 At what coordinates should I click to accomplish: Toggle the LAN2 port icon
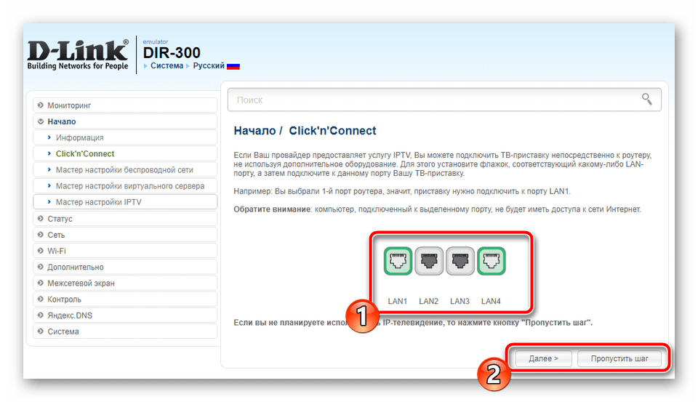pos(429,261)
